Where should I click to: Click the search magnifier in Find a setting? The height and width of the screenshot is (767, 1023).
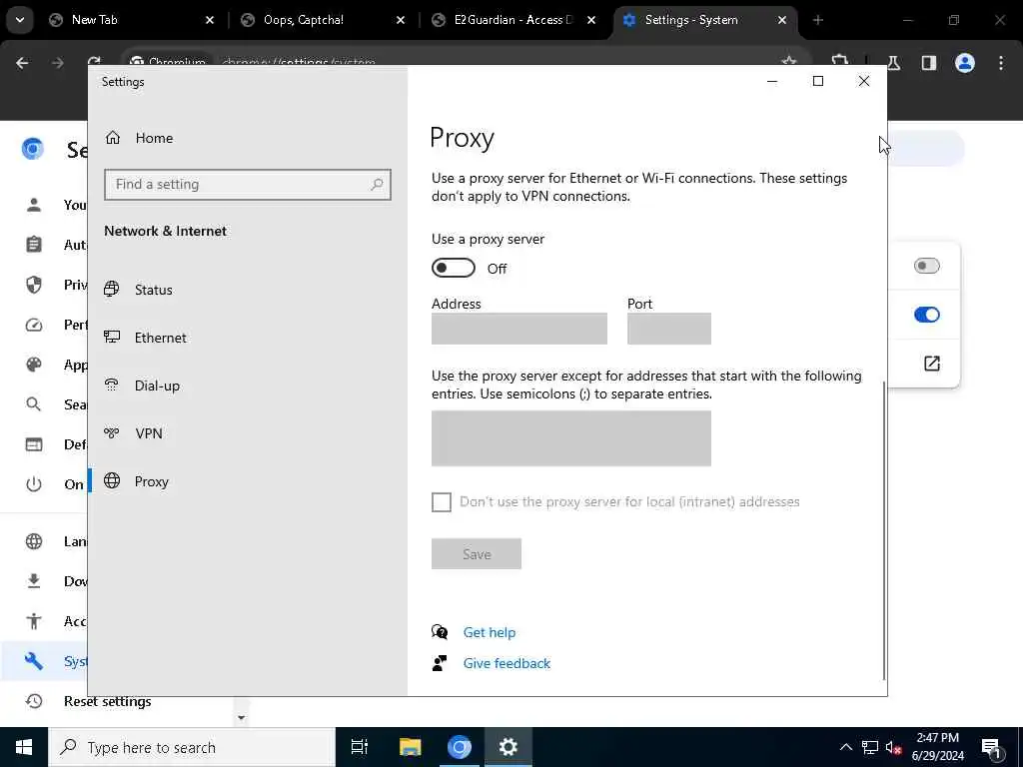point(377,185)
